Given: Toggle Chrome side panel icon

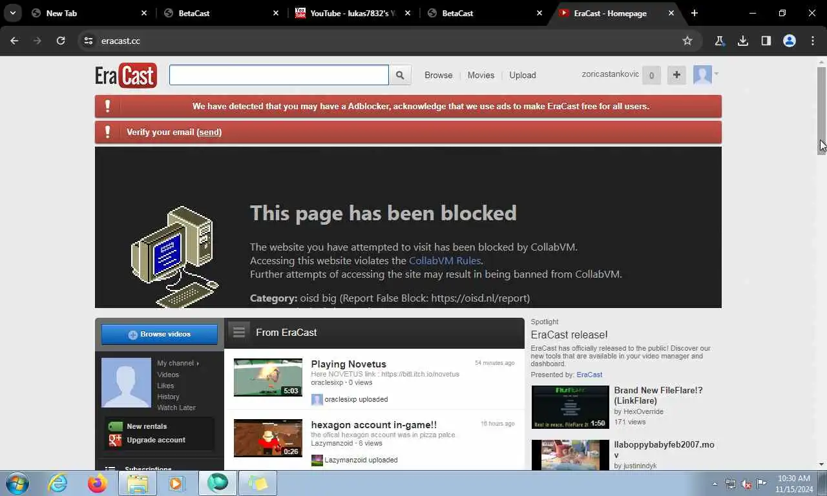Looking at the screenshot, I should point(766,41).
